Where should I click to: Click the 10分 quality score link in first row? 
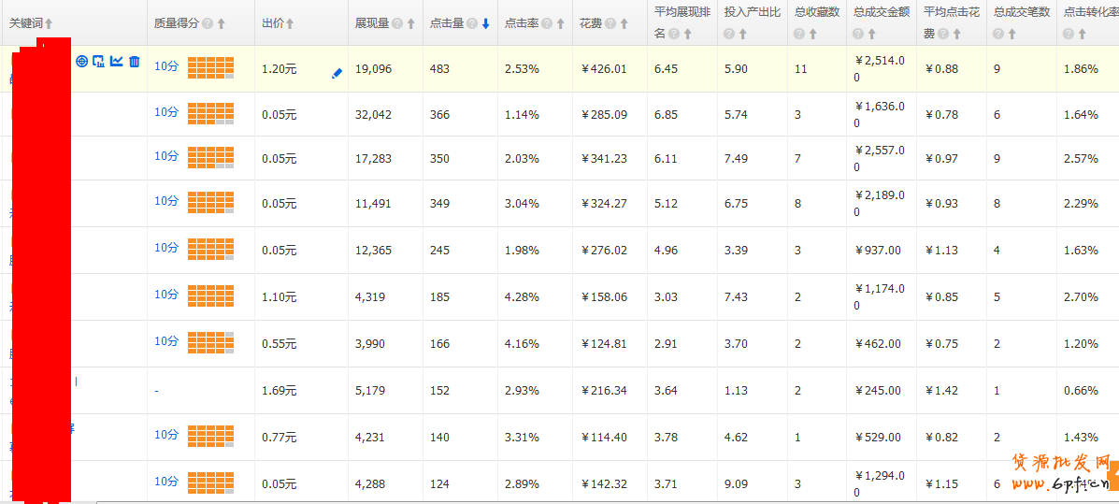click(x=166, y=66)
